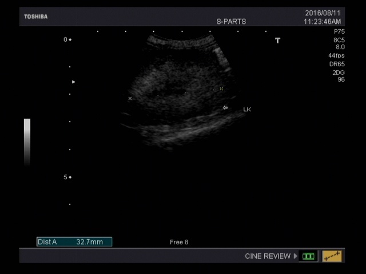
Task: Click the LK annotation text
Action: tap(247, 109)
